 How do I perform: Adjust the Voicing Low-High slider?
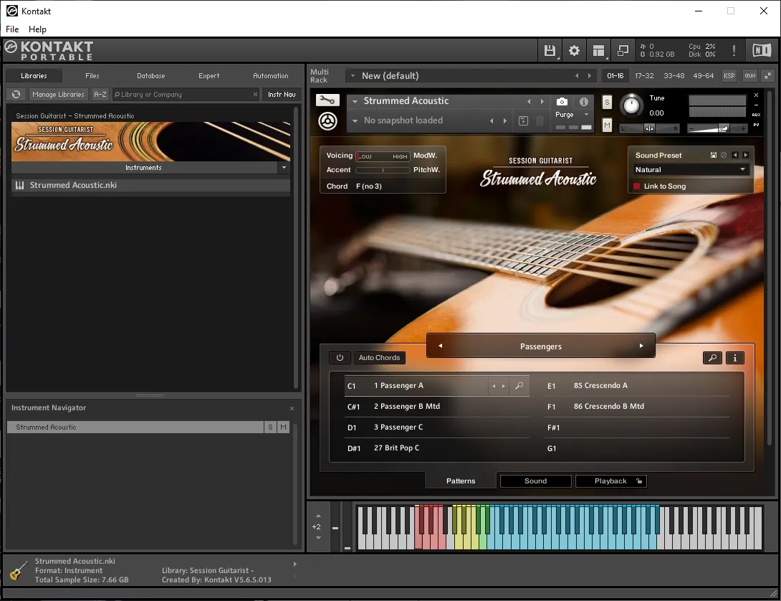(x=381, y=156)
